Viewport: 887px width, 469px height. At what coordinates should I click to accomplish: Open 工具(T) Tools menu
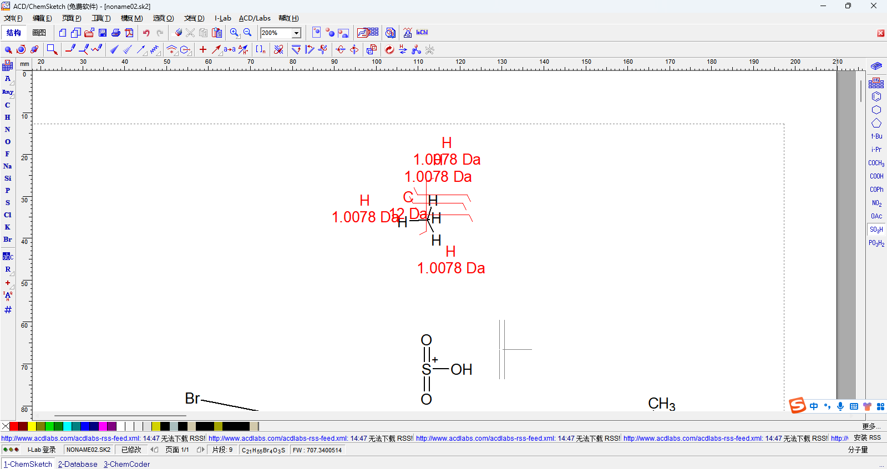pyautogui.click(x=101, y=18)
